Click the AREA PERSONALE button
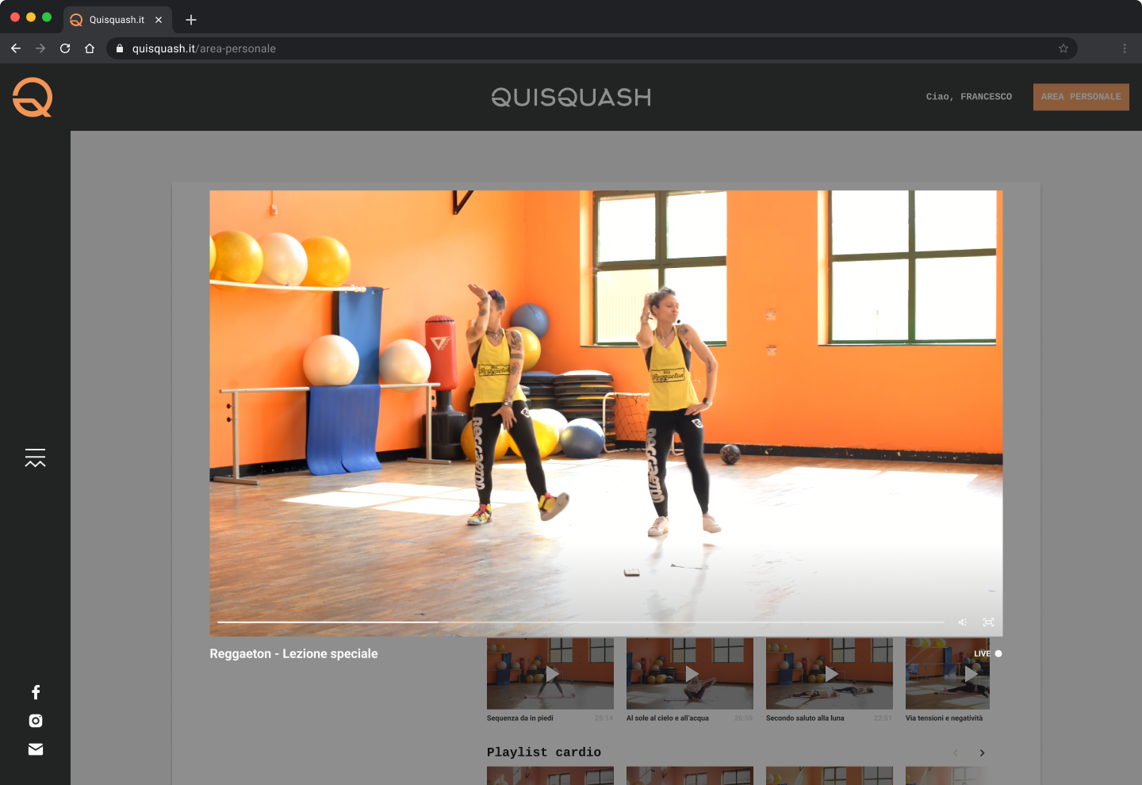The height and width of the screenshot is (785, 1142). point(1081,97)
